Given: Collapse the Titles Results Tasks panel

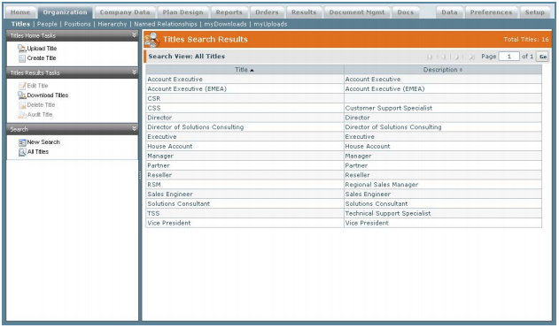Looking at the screenshot, I should point(134,72).
